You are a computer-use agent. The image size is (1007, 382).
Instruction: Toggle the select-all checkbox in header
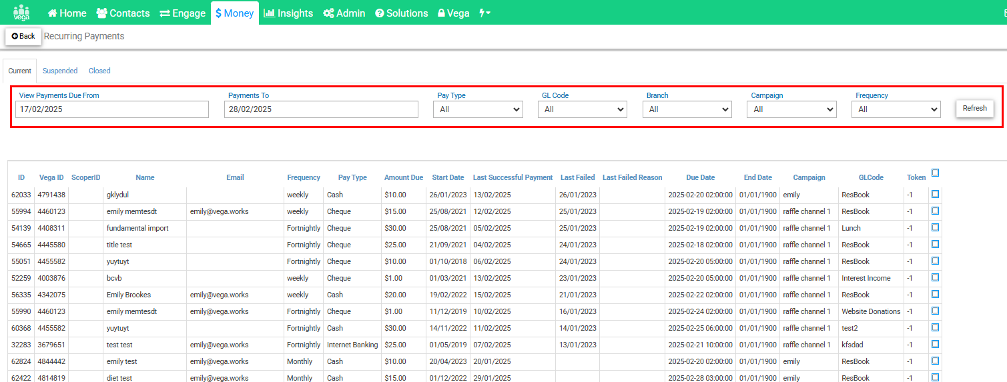(935, 173)
